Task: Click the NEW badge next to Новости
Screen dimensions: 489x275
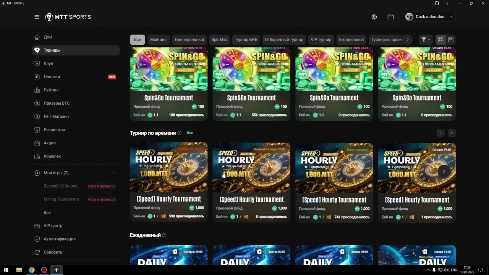Action: tap(112, 77)
